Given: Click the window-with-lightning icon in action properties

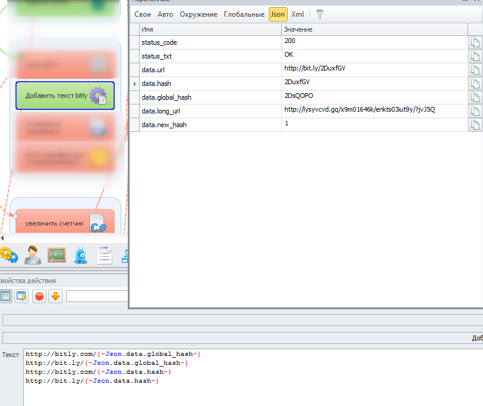Looking at the screenshot, I should tap(21, 296).
